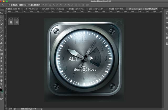
Task: Toggle Quick Mask mode
Action: coord(1,95)
